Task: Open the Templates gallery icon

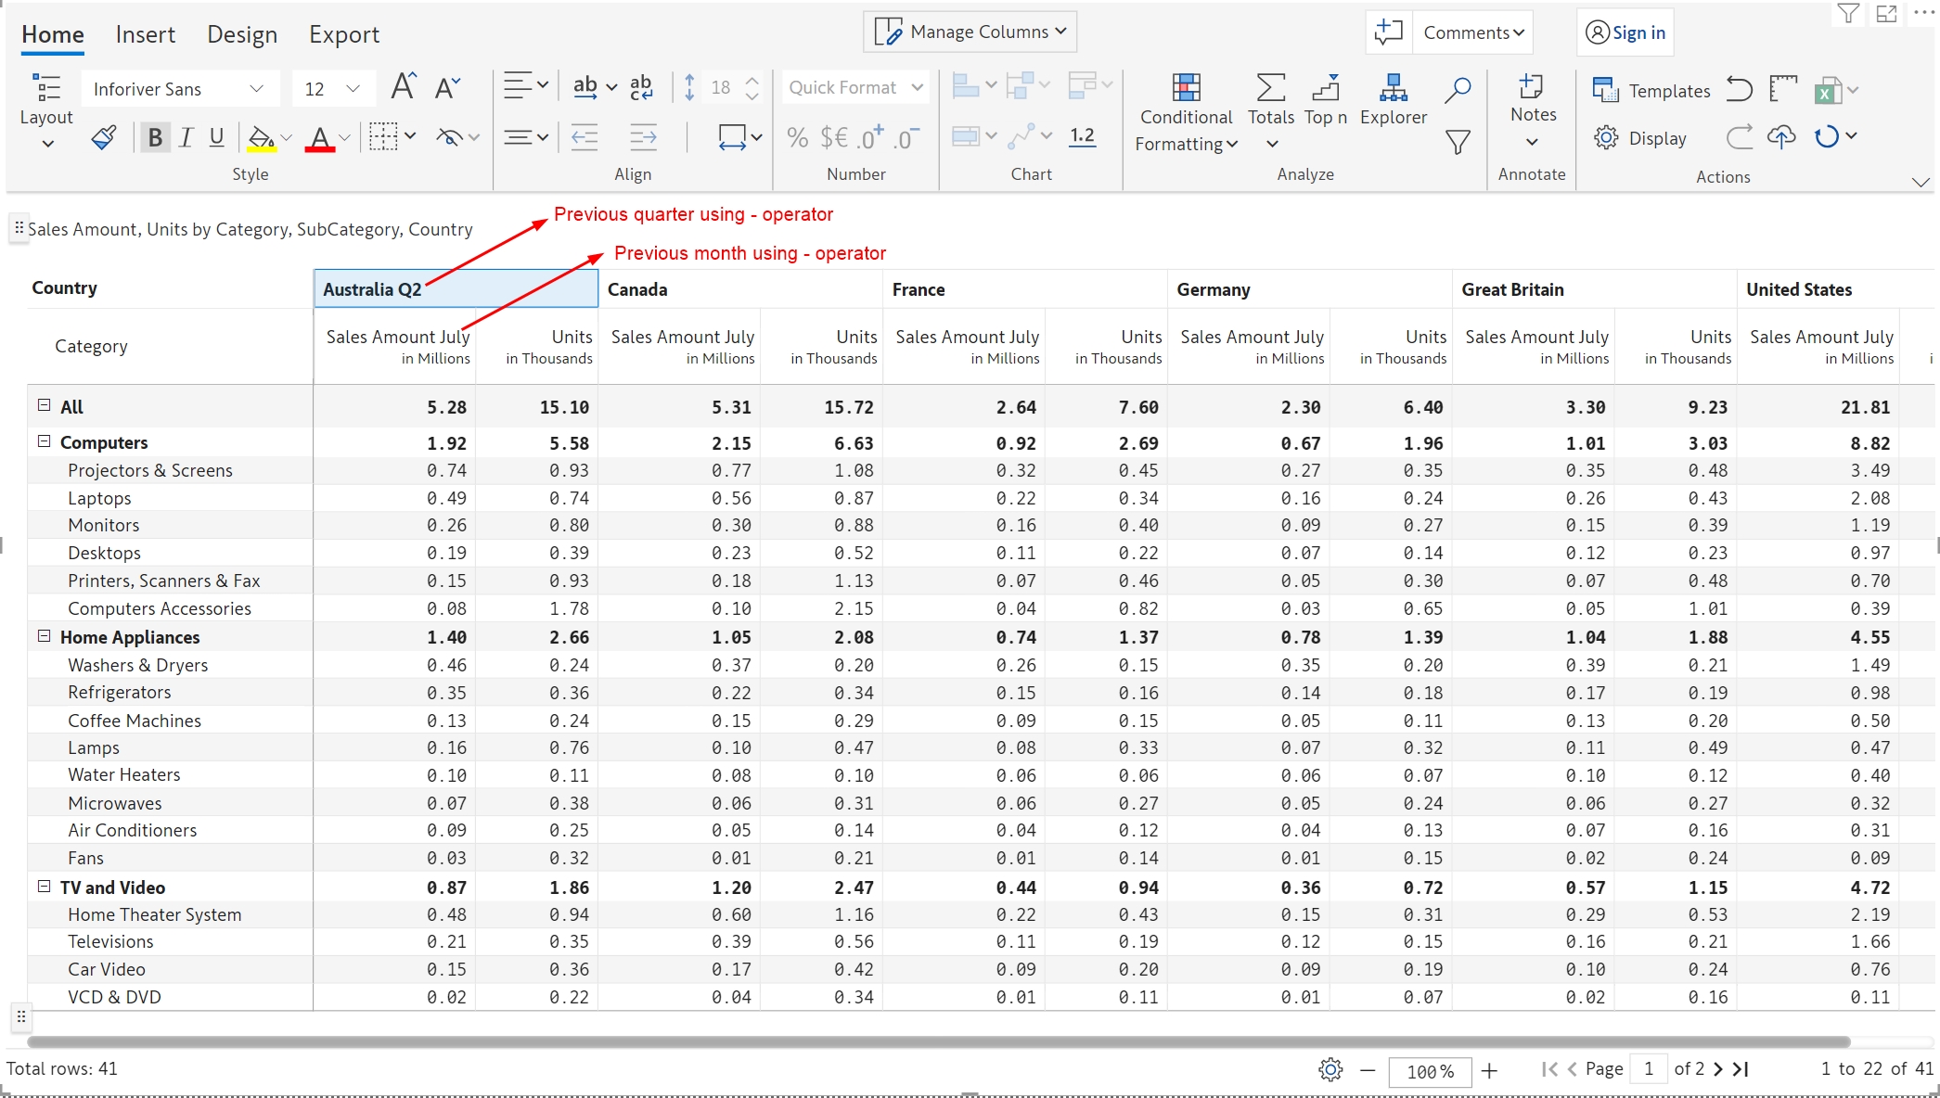Action: pyautogui.click(x=1605, y=90)
